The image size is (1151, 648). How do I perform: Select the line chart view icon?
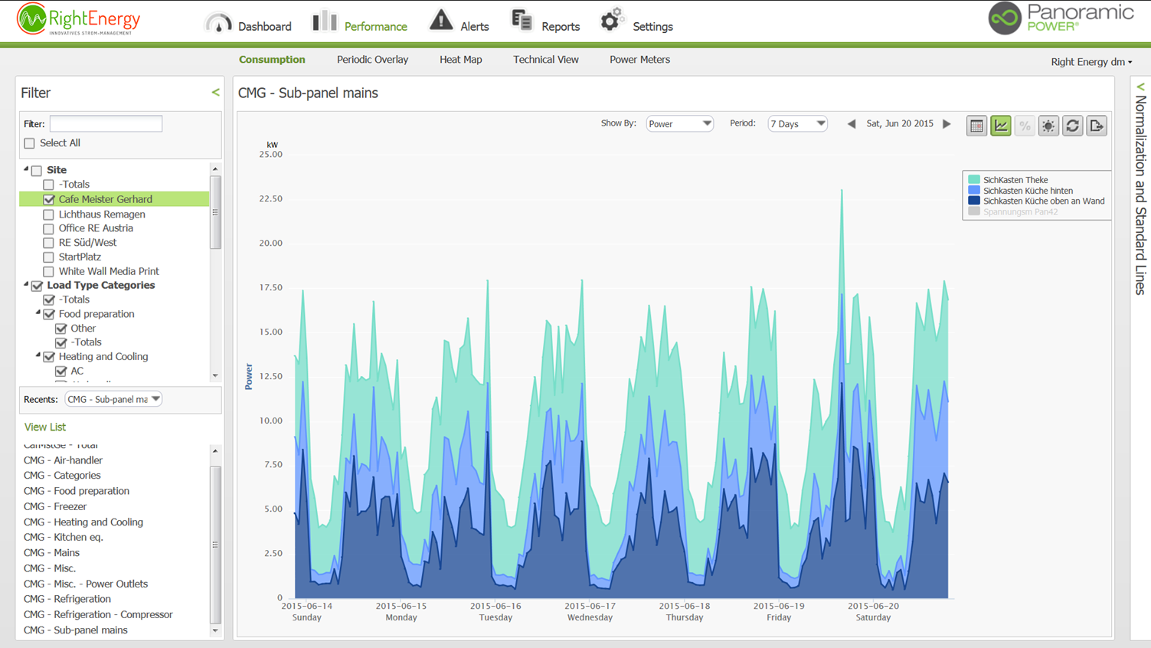[1001, 126]
